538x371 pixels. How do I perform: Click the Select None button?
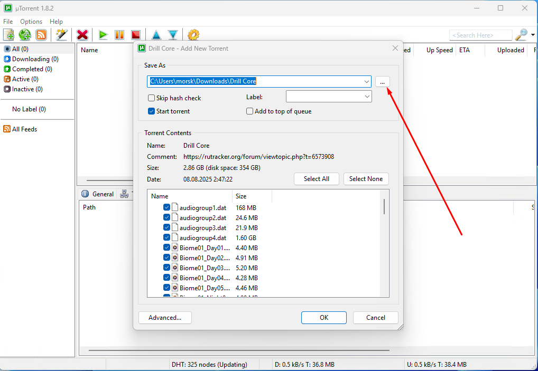pos(366,179)
